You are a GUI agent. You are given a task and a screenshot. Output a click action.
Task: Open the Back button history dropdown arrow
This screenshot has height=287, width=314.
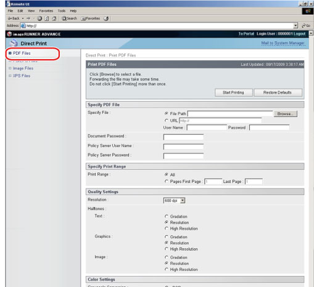click(x=23, y=18)
